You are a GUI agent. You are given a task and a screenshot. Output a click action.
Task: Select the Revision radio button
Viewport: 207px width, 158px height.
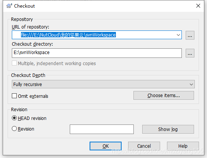(14, 129)
